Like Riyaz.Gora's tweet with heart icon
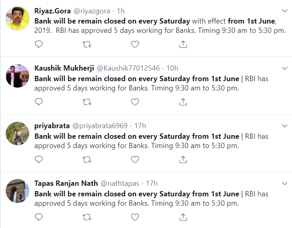The height and width of the screenshot is (228, 292). 135,44
